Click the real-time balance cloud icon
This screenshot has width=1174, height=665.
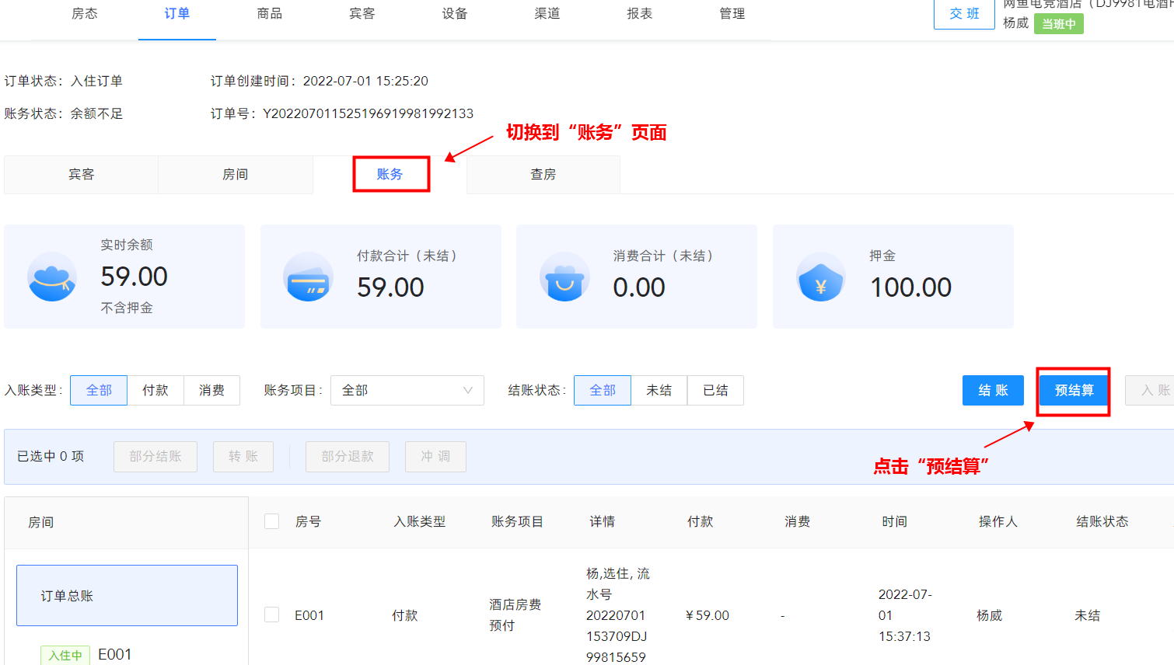pyautogui.click(x=52, y=277)
